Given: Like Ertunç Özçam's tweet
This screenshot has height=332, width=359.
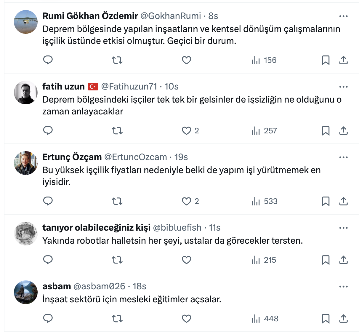Looking at the screenshot, I should (187, 201).
